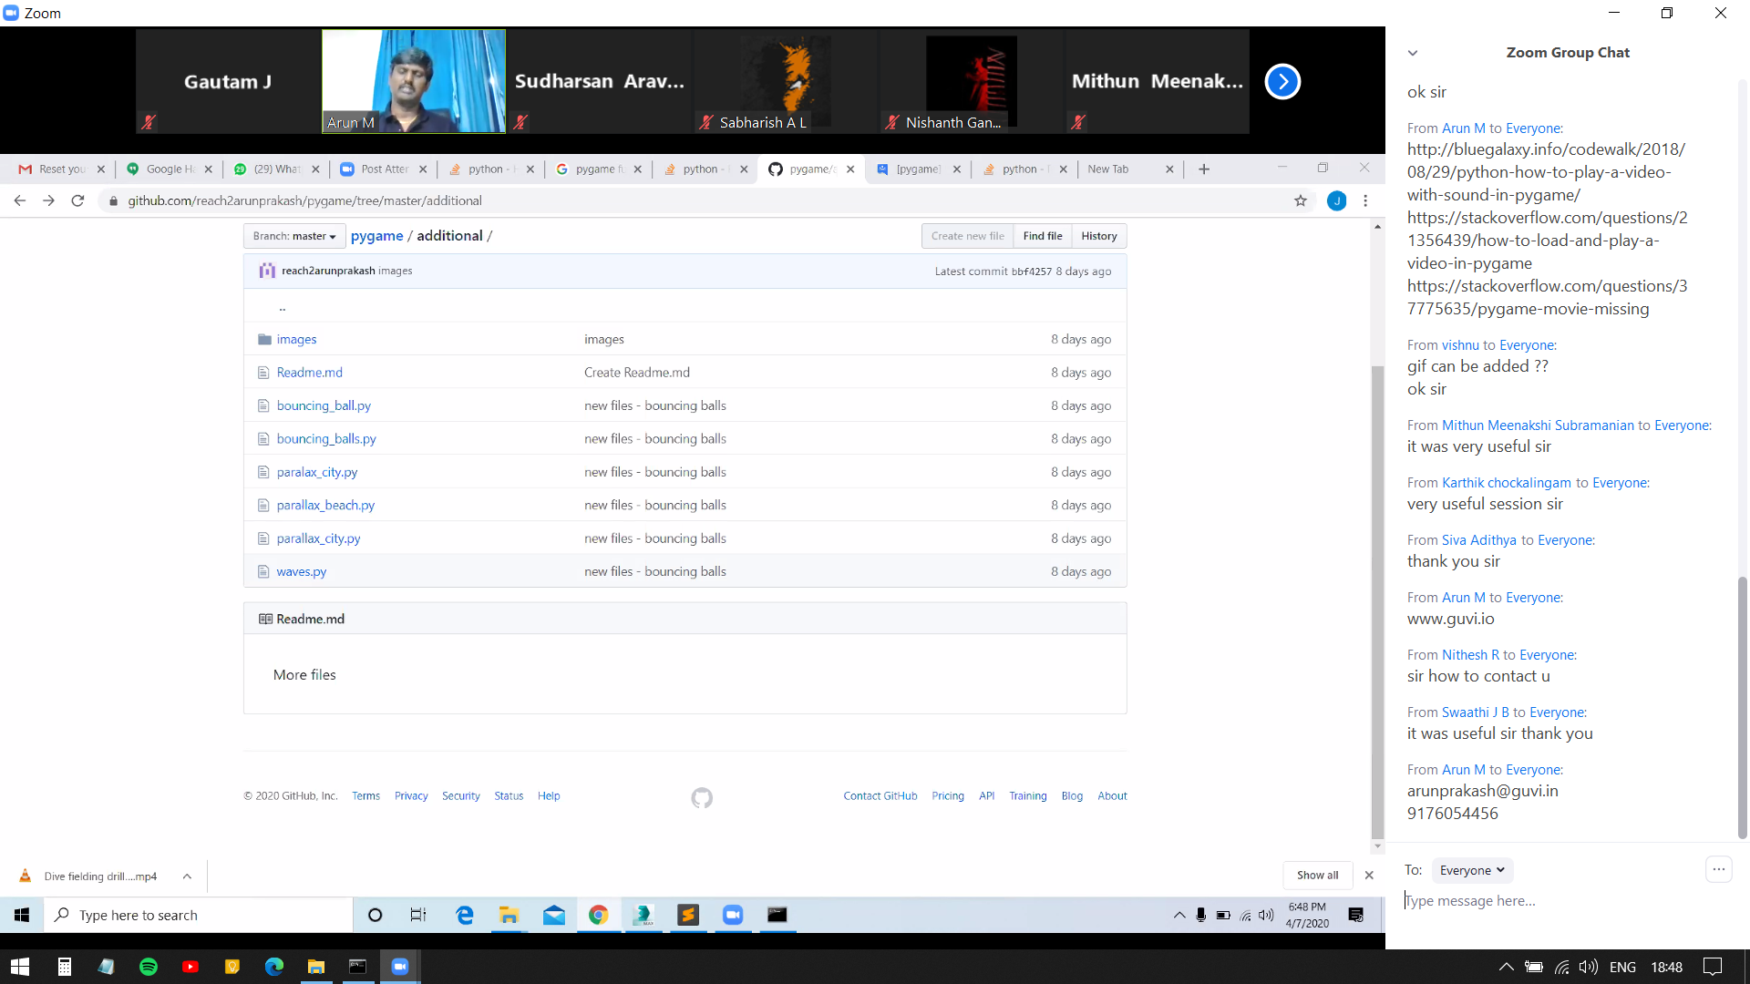This screenshot has height=984, width=1750.
Task: Open Zoom app from inner taskbar
Action: 733,915
